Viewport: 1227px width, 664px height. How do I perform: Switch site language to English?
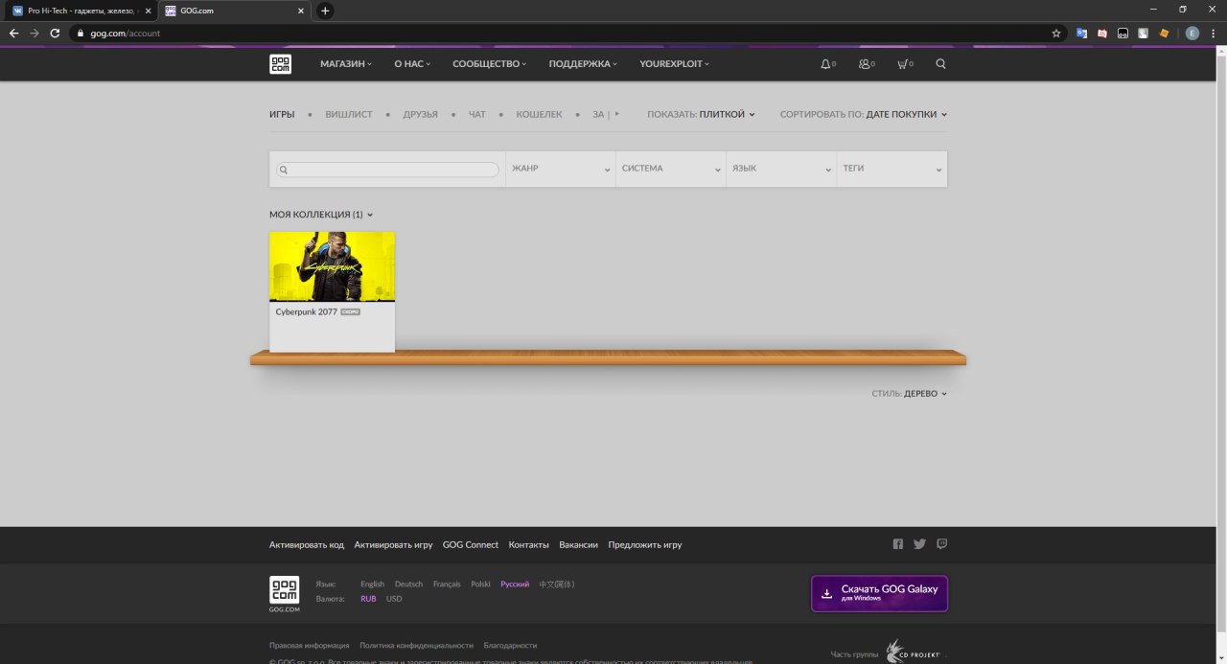coord(372,584)
